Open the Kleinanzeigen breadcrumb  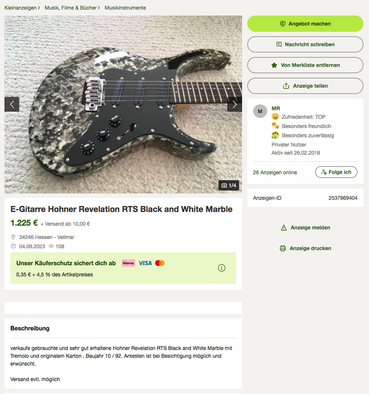(21, 8)
